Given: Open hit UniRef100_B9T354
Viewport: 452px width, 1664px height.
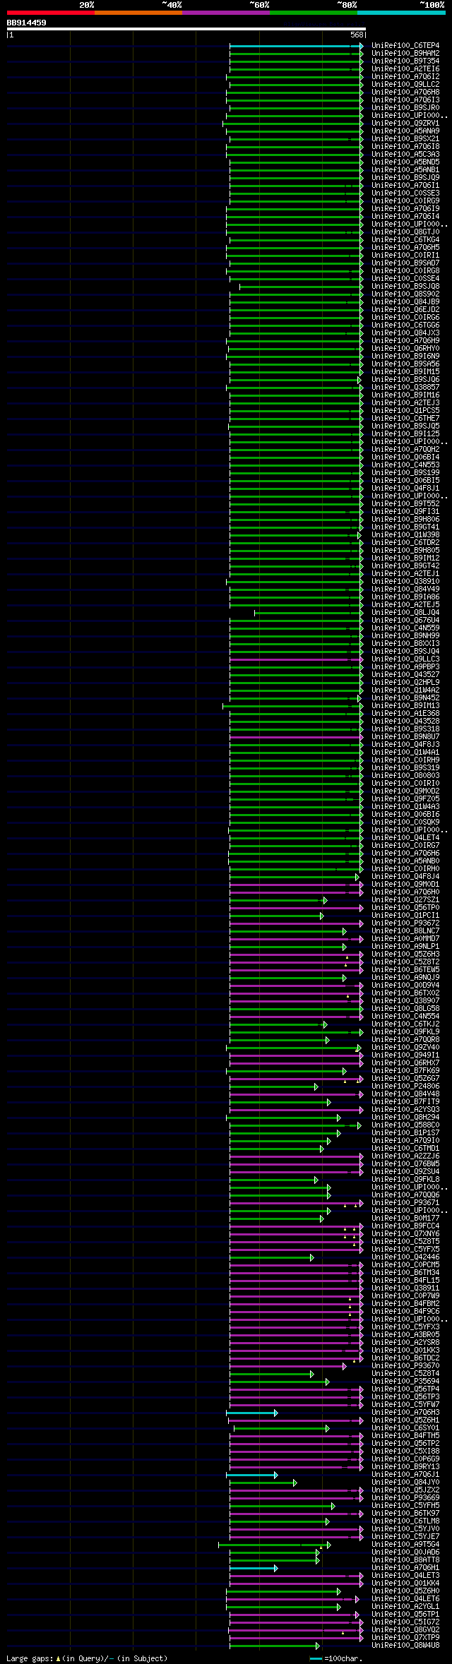Looking at the screenshot, I should pos(405,61).
